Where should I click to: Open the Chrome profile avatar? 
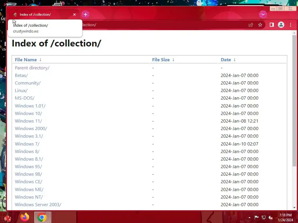pos(281,25)
